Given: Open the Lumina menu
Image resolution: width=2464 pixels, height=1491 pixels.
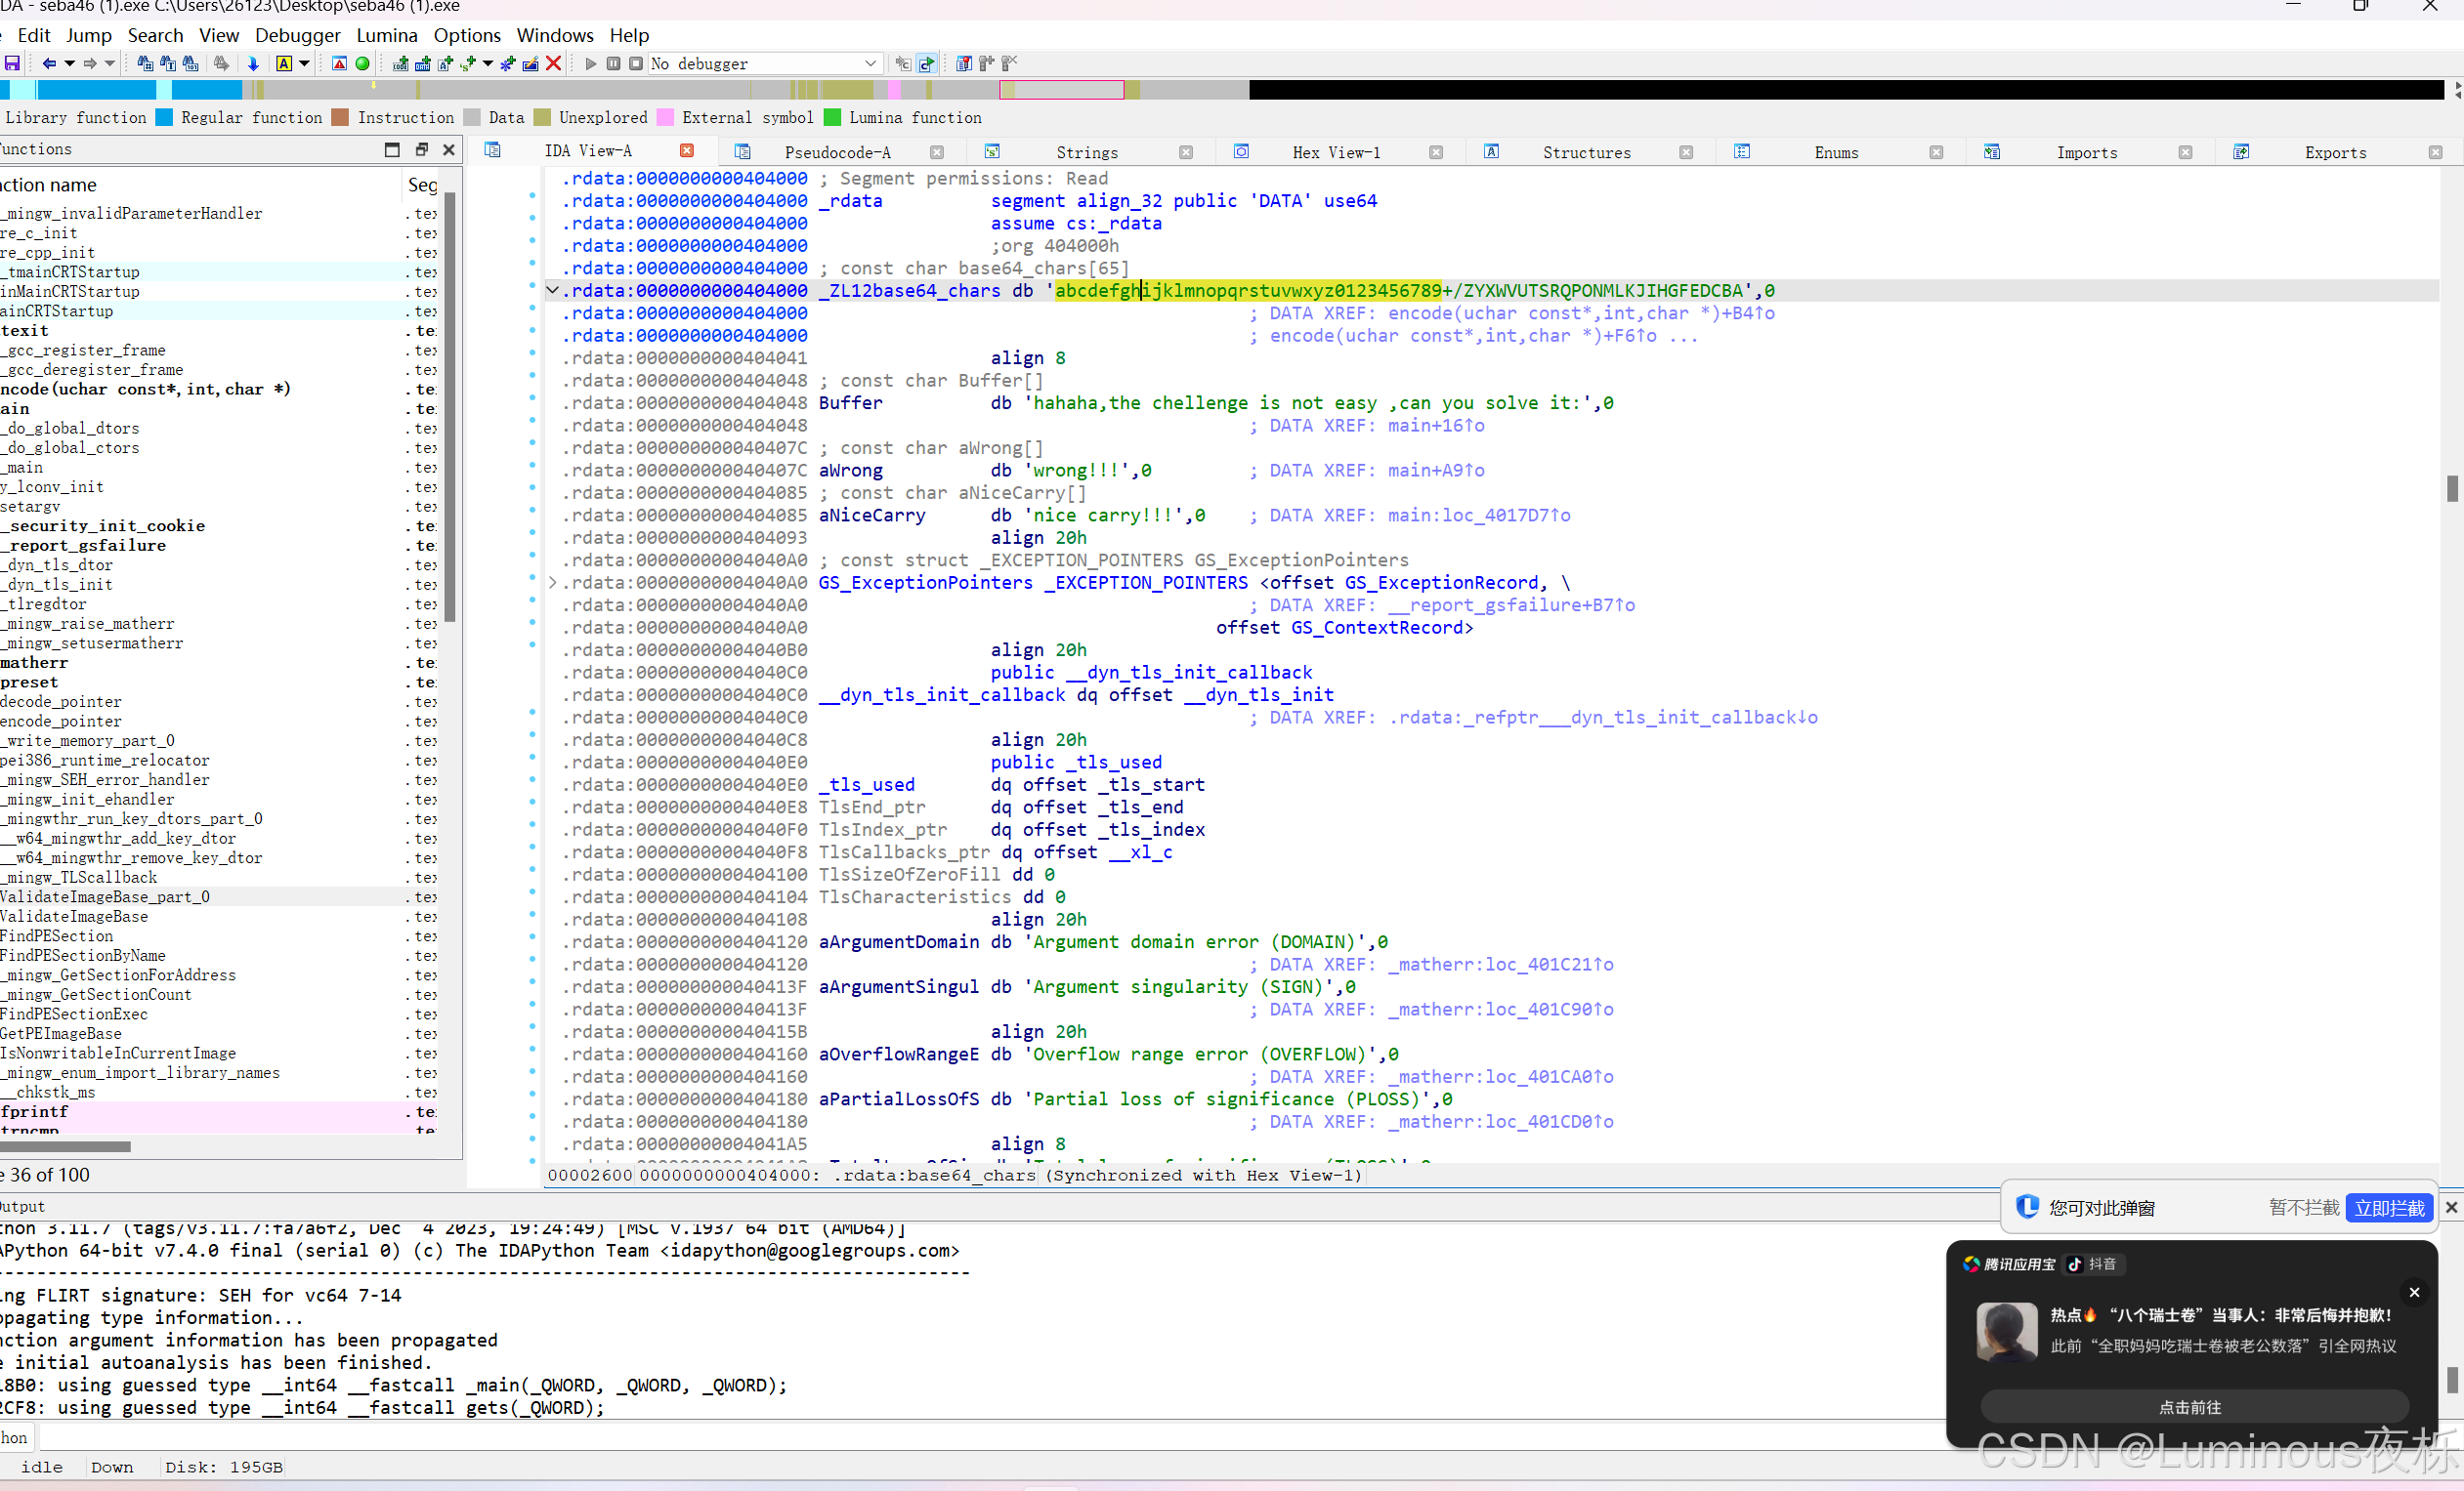Looking at the screenshot, I should (386, 35).
